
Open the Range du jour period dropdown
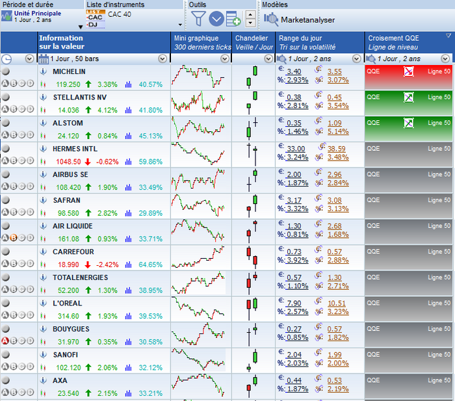click(356, 59)
